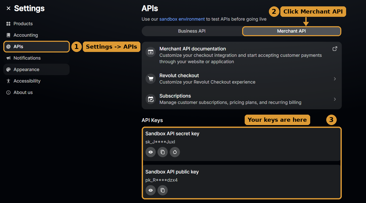Copy the Sandbox API public key
This screenshot has height=203, width=366.
point(163,190)
